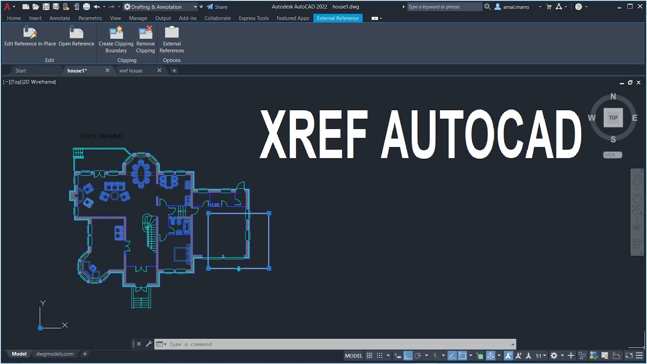Open the Autodesk App Store cart icon

549,7
